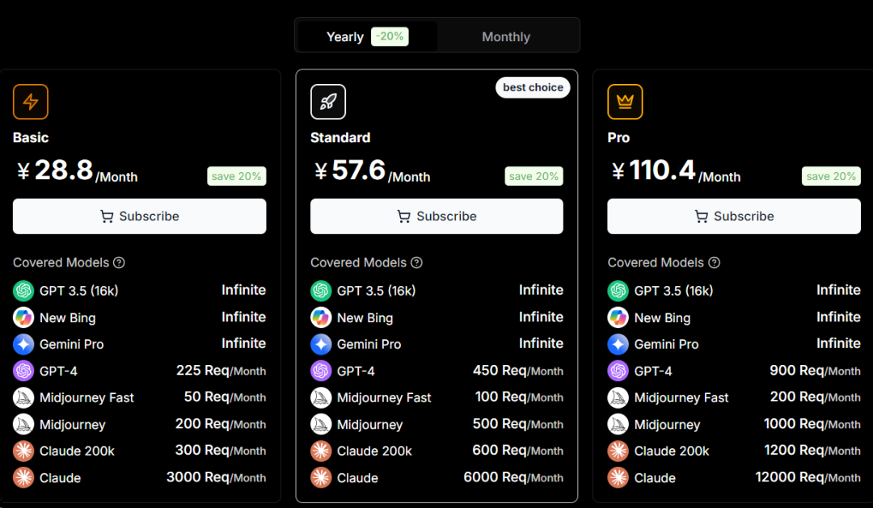Click help icon beside Standard Covered Models
873x508 pixels.
tap(416, 262)
